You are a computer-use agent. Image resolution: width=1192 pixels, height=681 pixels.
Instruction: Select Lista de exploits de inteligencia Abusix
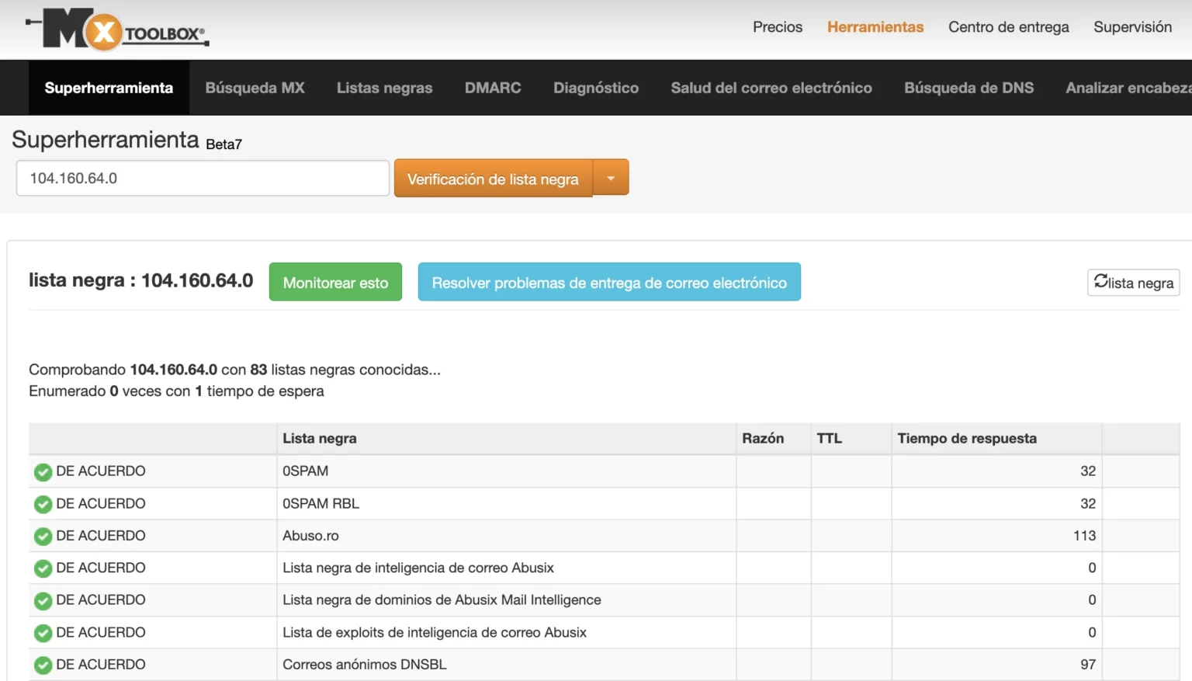pos(435,633)
